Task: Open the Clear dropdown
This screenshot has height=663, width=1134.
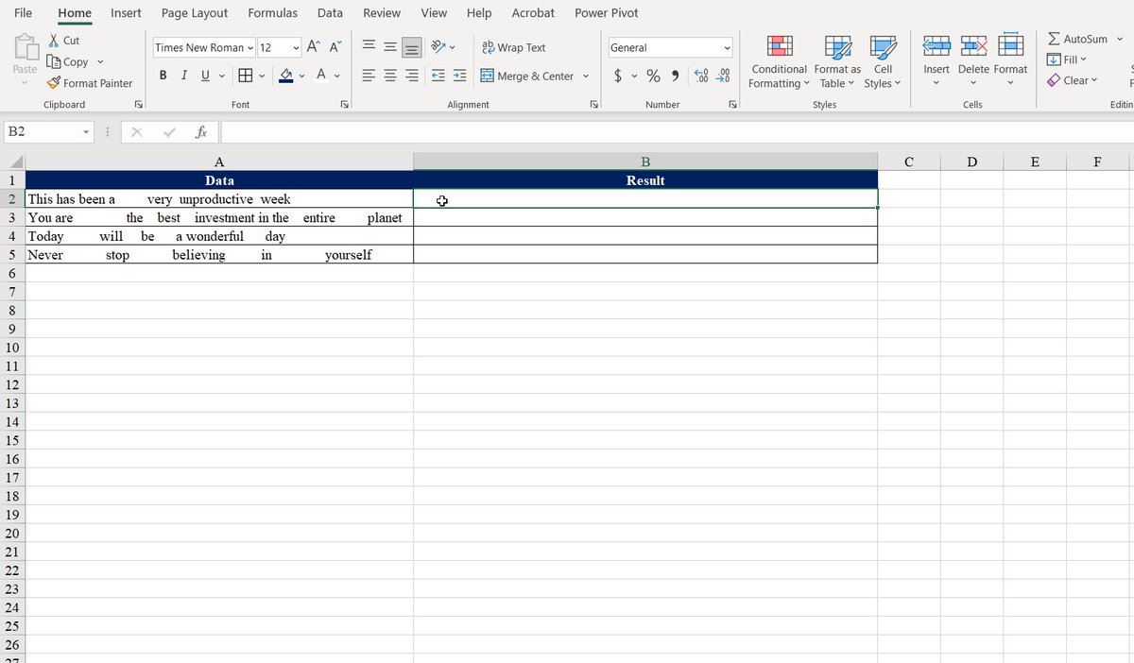Action: tap(1074, 80)
